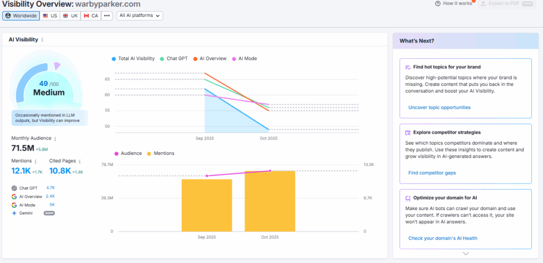Open the All AI platforms dropdown

pyautogui.click(x=139, y=15)
